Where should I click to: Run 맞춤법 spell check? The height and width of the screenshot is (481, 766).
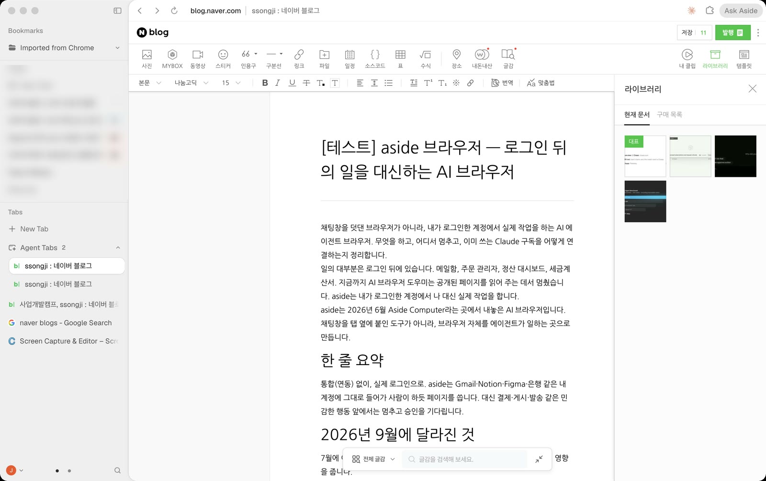coord(541,83)
